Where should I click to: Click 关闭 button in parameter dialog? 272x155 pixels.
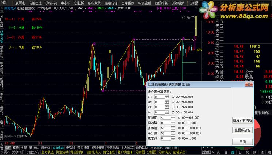tap(242, 142)
